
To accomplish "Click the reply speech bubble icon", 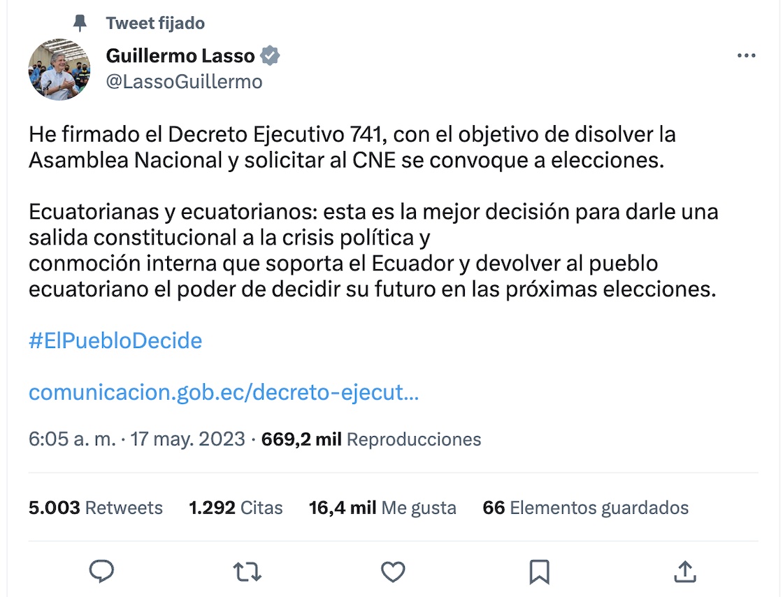I will 102,572.
